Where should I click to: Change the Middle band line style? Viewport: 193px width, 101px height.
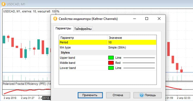pos(139,63)
